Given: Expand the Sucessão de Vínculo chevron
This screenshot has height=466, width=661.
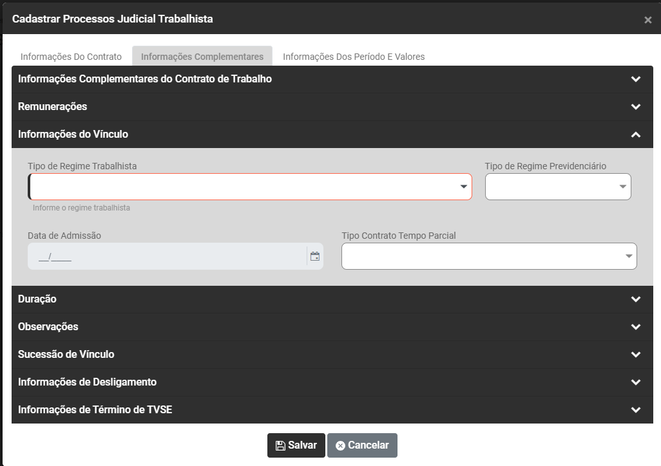Looking at the screenshot, I should click(x=636, y=355).
